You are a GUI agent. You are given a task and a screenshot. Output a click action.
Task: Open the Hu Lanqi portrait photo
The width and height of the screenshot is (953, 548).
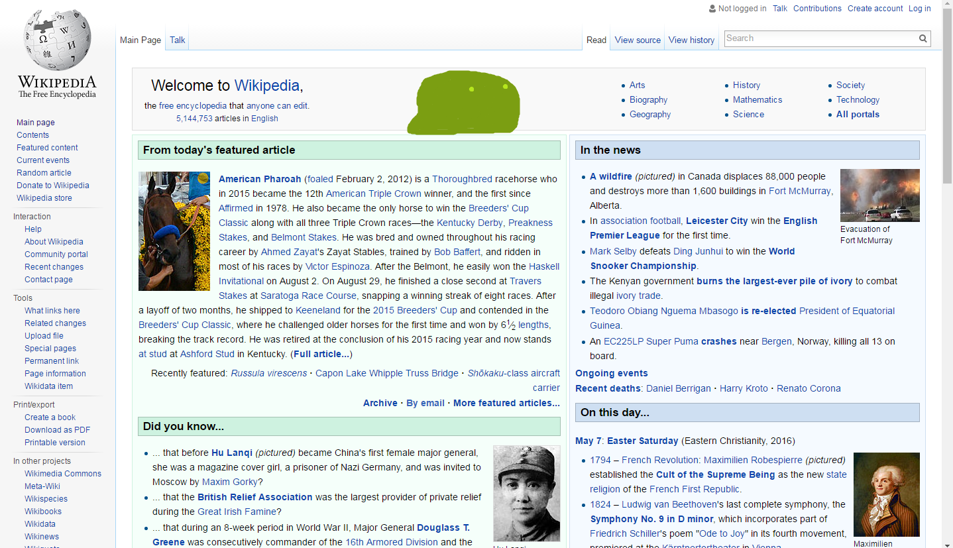(527, 493)
